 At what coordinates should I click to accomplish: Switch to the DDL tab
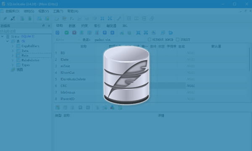125,26
